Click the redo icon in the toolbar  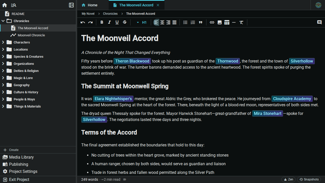coord(90,22)
